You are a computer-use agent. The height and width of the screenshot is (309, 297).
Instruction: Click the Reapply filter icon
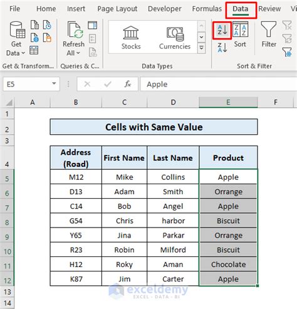pos(287,39)
